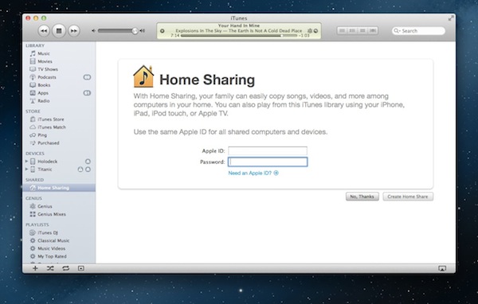Show or hide the artwork viewer
The image size is (478, 304).
tap(80, 268)
